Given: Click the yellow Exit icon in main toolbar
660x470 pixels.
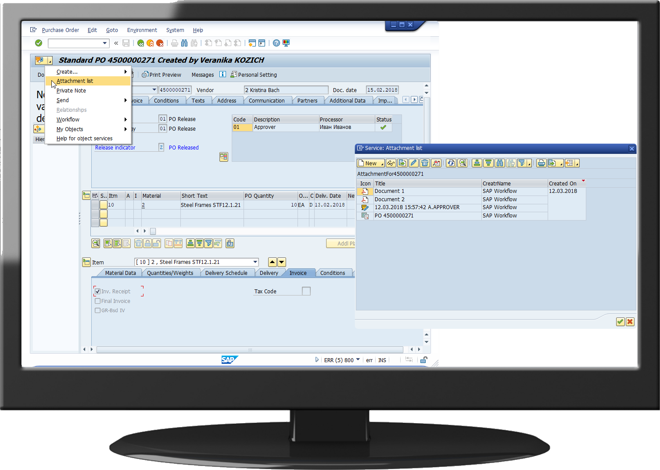Looking at the screenshot, I should (x=150, y=43).
